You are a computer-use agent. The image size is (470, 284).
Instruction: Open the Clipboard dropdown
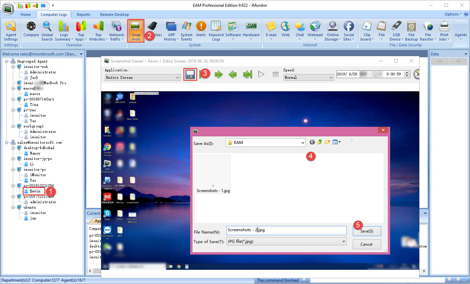pos(367,37)
